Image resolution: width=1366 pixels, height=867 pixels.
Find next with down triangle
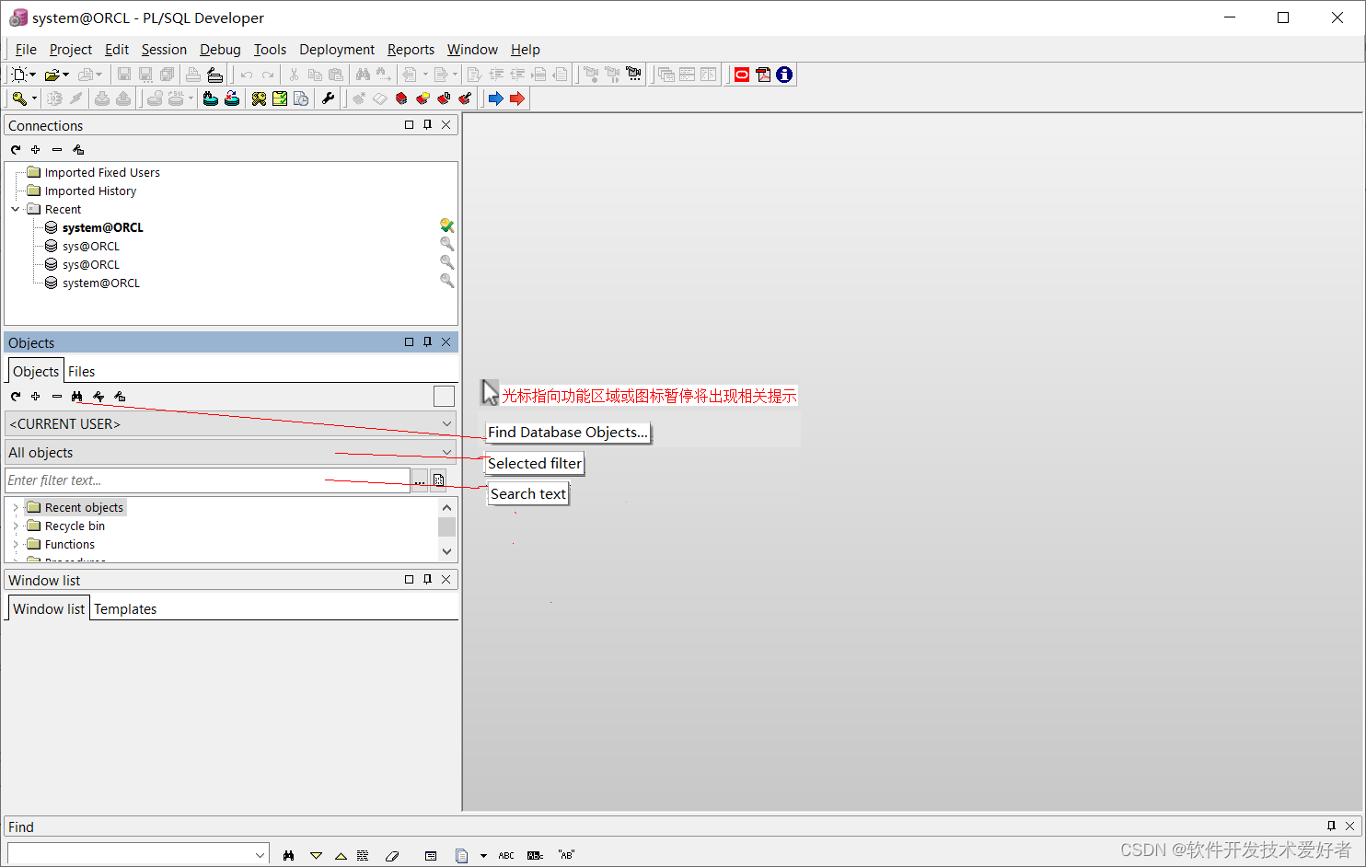(316, 855)
